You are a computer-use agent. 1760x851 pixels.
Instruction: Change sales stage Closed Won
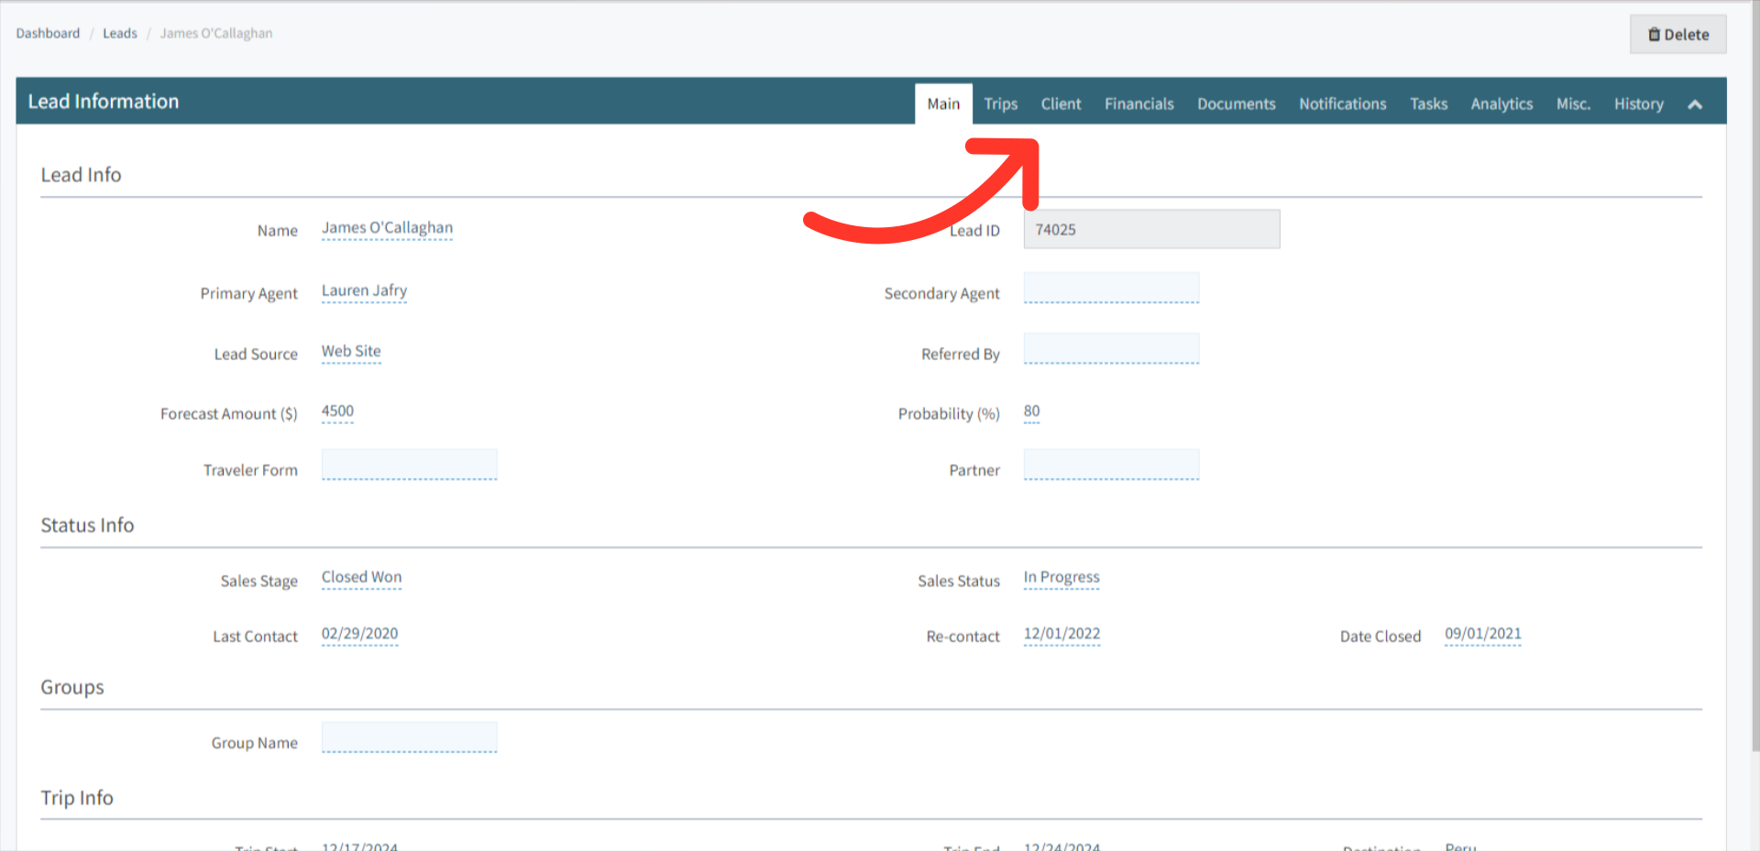coord(360,577)
